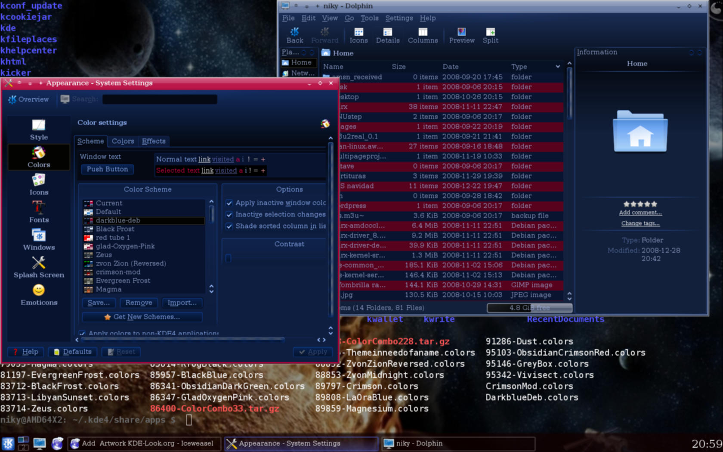Click the color palette icon beside Color settings
This screenshot has width=723, height=452.
click(325, 124)
